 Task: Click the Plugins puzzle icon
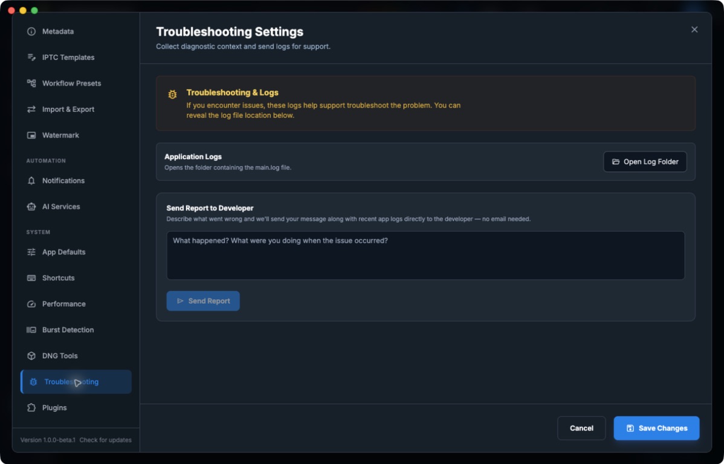(31, 408)
